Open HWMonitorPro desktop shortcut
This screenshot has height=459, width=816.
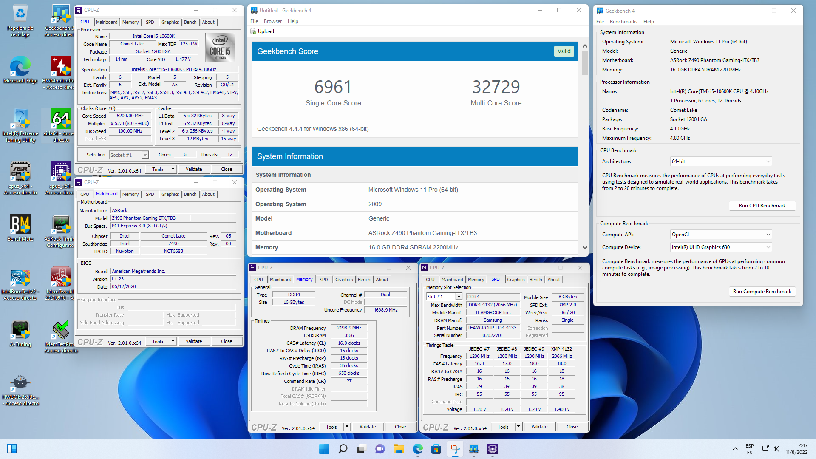pos(61,73)
